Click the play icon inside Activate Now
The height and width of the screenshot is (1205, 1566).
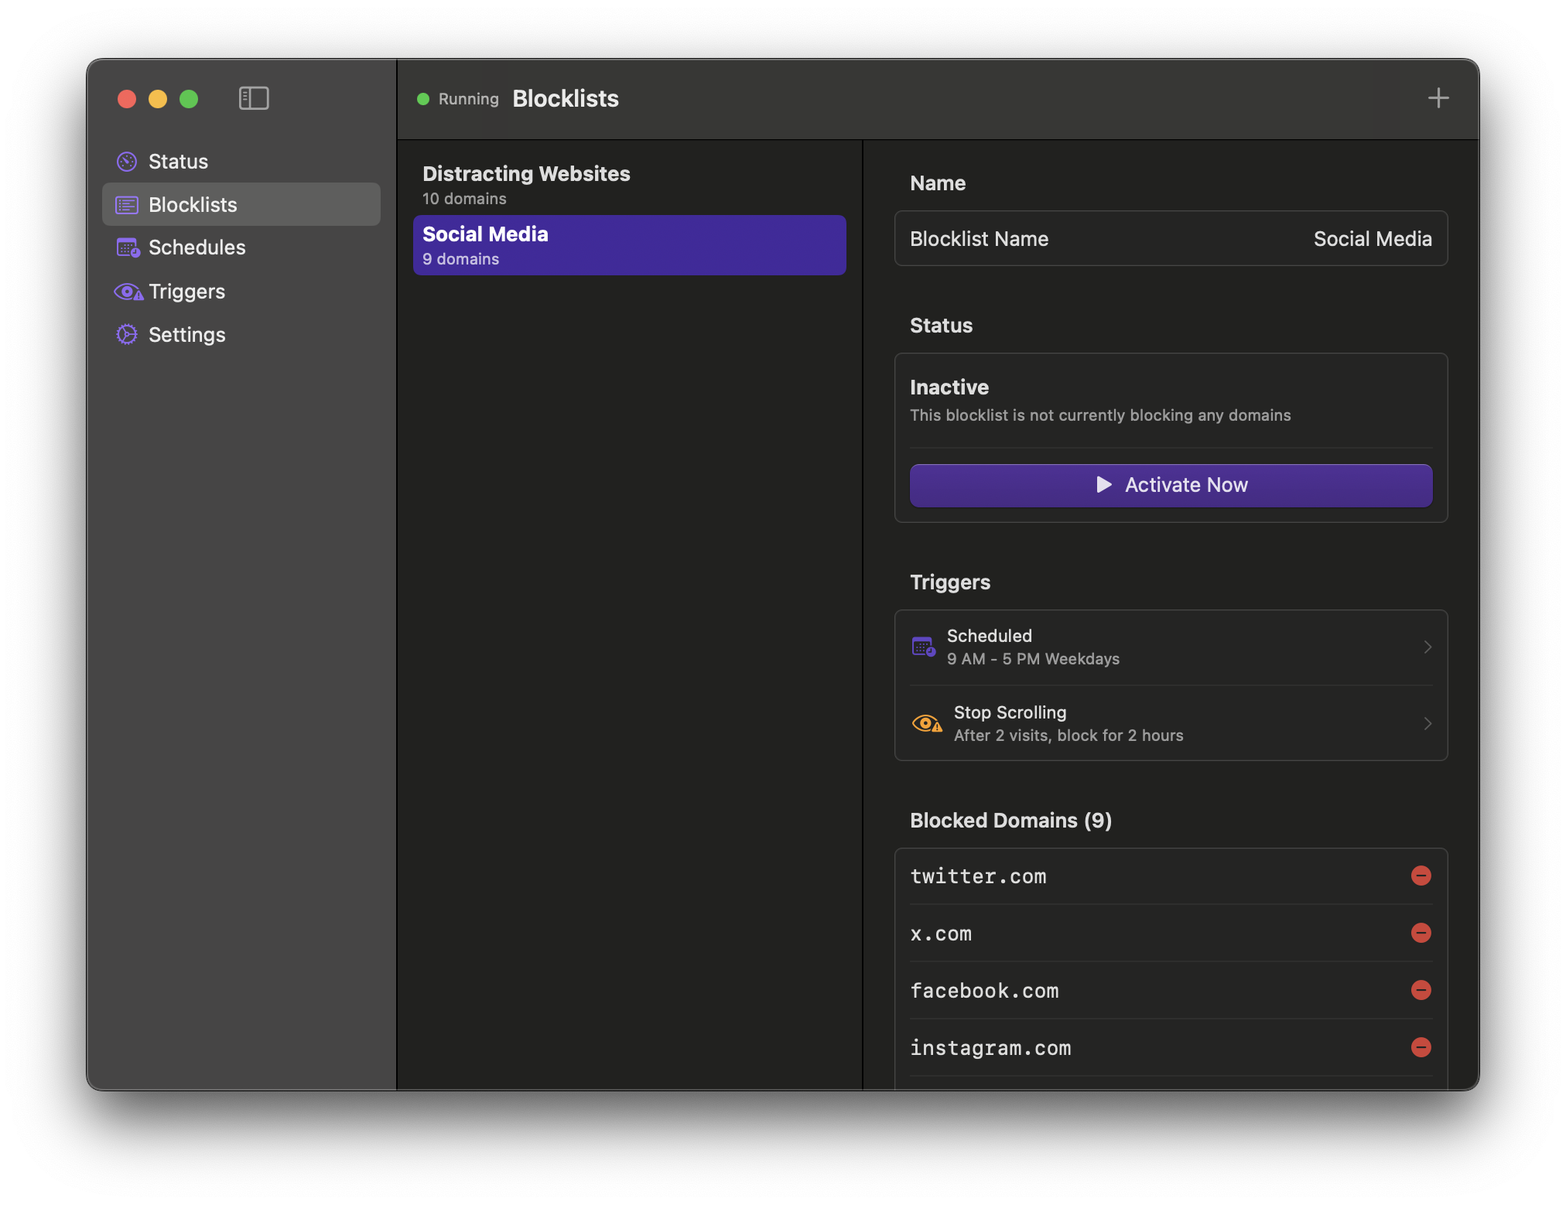click(1103, 485)
